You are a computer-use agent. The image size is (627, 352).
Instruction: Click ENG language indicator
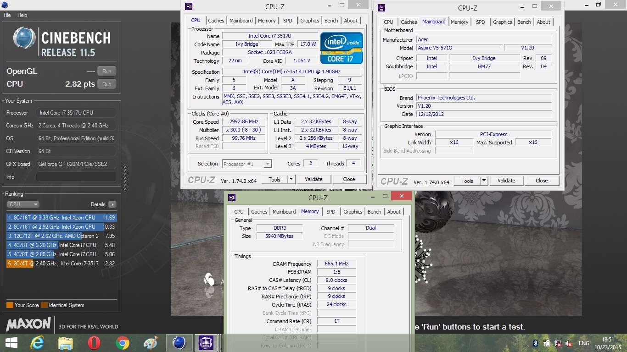(584, 343)
